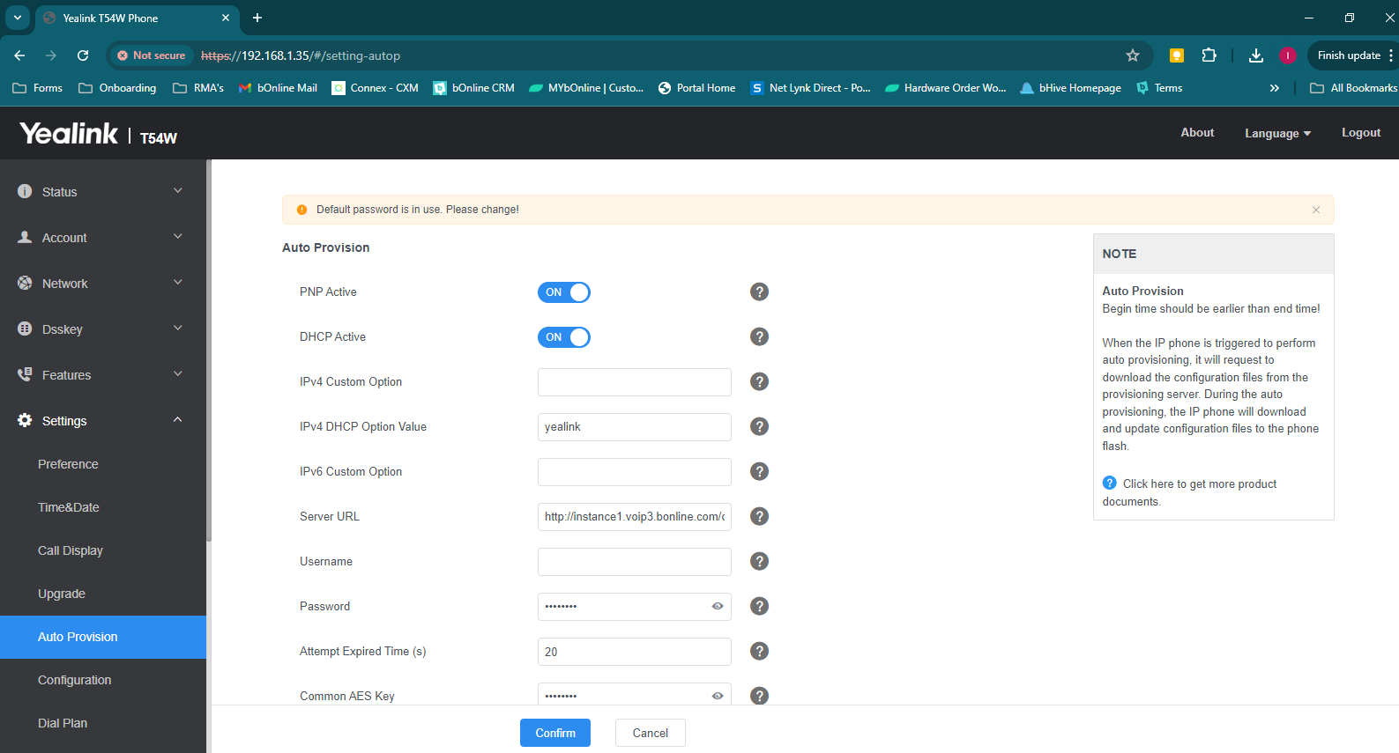Image resolution: width=1399 pixels, height=753 pixels.
Task: Click the Yealink logo in header
Action: click(x=69, y=133)
